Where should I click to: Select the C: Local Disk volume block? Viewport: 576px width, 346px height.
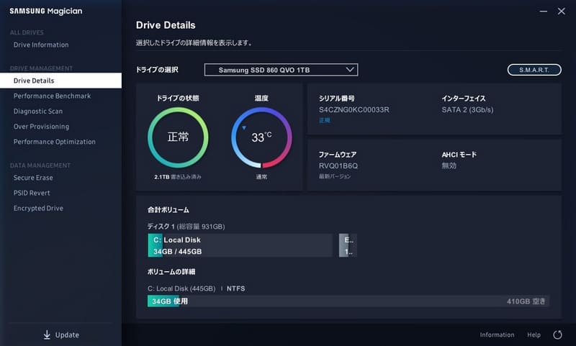[x=240, y=245]
